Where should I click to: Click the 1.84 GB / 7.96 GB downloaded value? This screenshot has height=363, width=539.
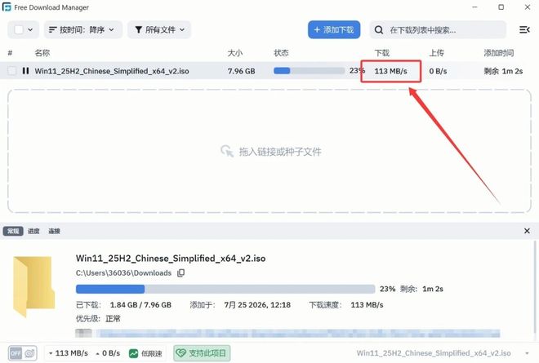(x=140, y=305)
